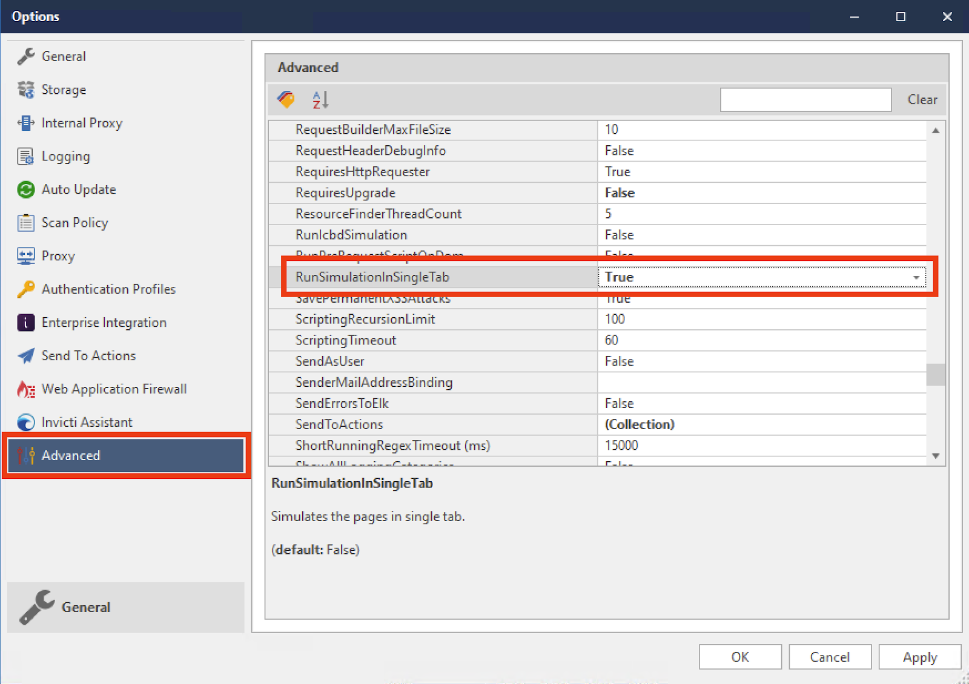Select the Scan Policy icon
This screenshot has height=684, width=969.
pyautogui.click(x=25, y=223)
